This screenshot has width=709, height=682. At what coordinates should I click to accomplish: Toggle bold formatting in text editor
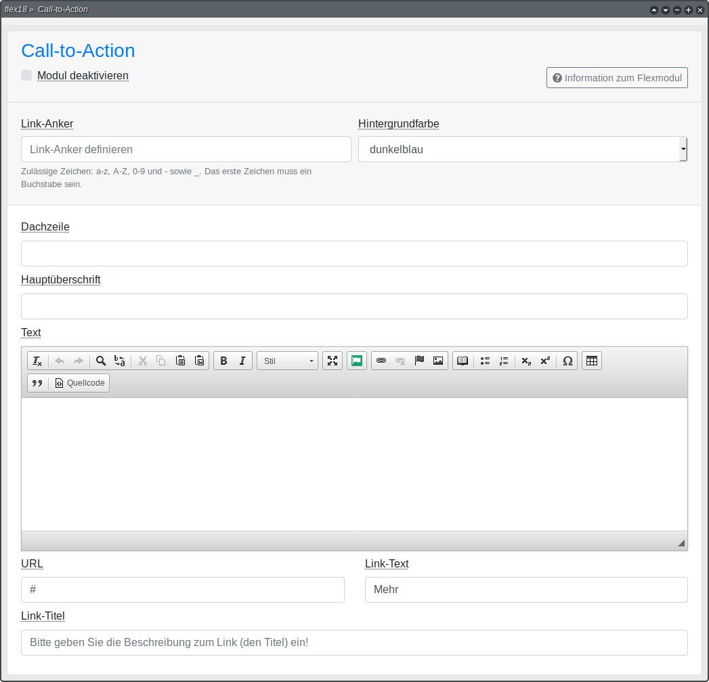[x=223, y=361]
